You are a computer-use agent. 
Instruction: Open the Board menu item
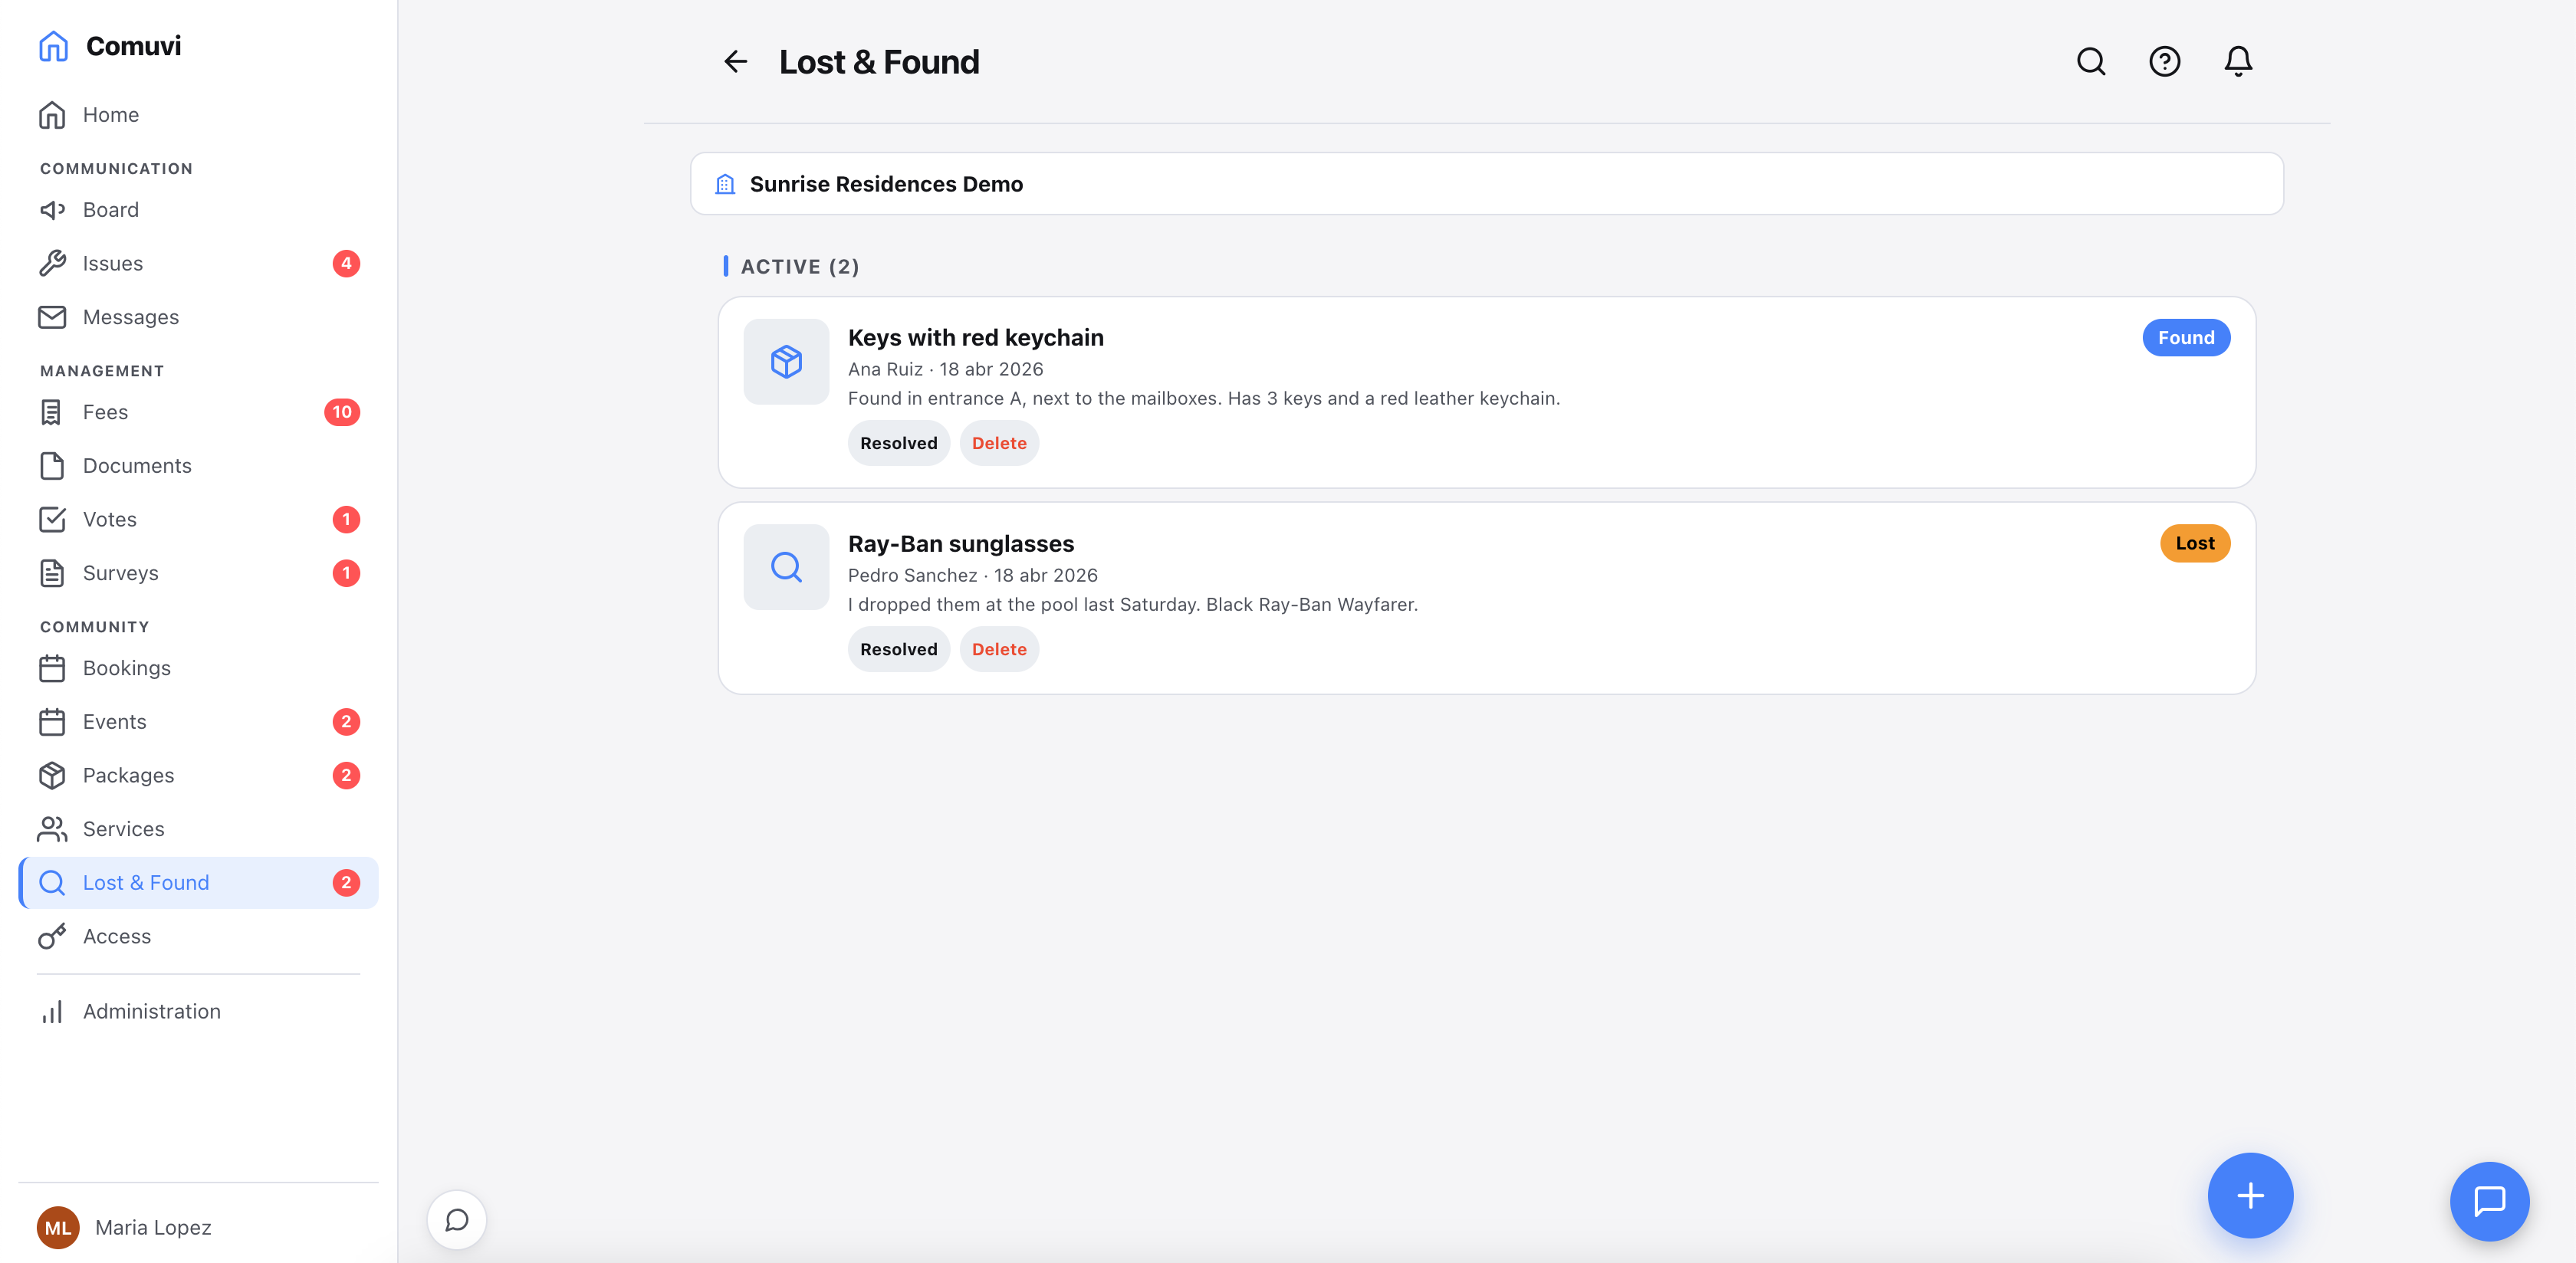click(x=199, y=210)
